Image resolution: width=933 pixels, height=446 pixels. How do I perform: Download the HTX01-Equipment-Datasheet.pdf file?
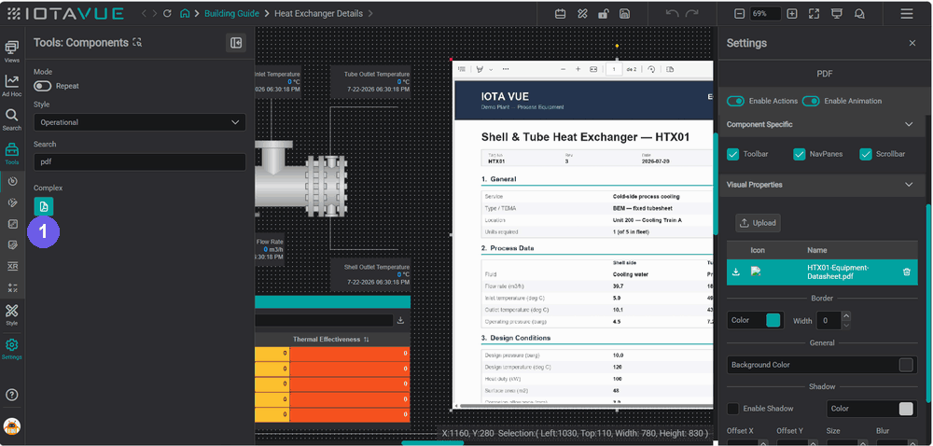[736, 272]
